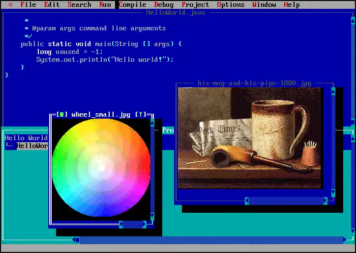This screenshot has height=253, width=356.
Task: Click the right arrow of wheel_small.jpg horizontal scrollbar
Action: pos(145,224)
